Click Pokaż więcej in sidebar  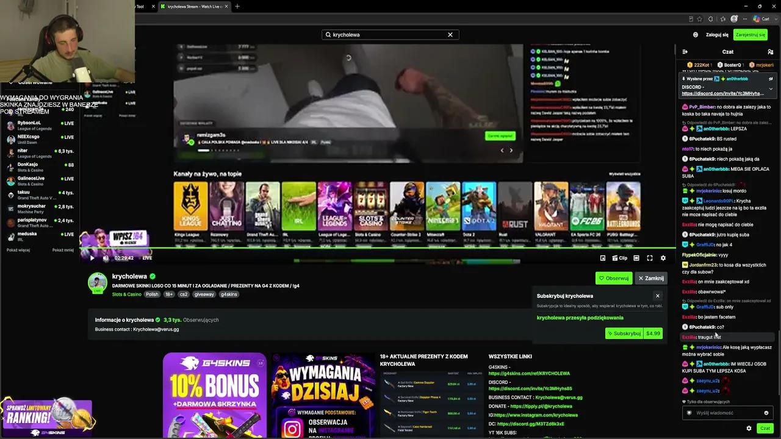point(18,250)
